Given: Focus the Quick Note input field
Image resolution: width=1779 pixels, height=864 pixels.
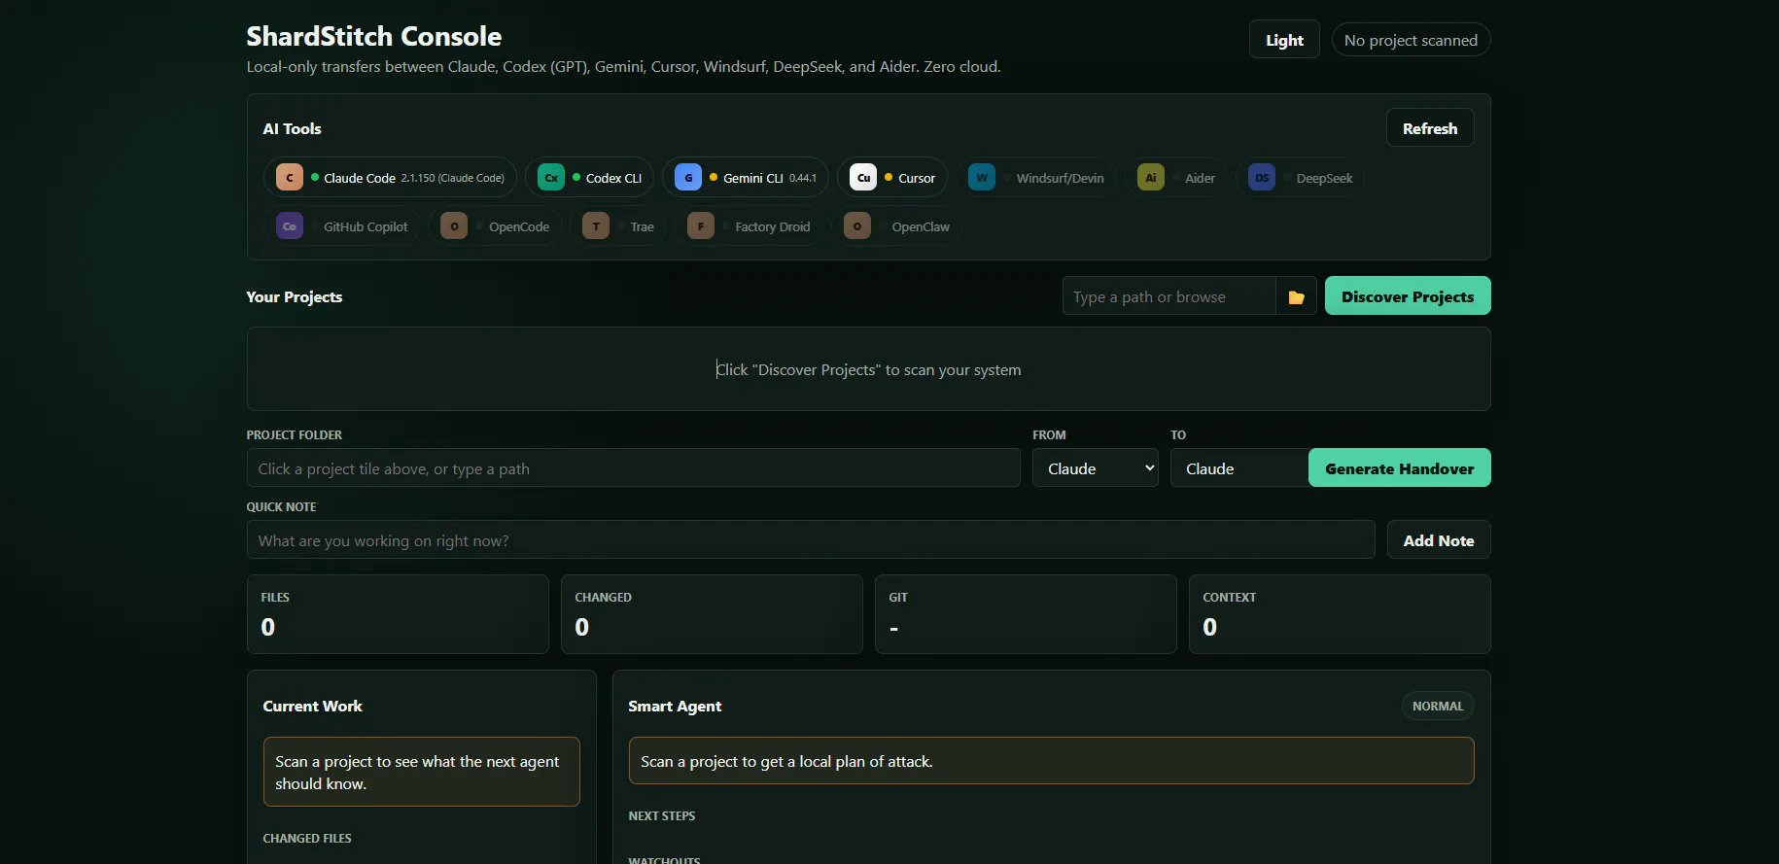Looking at the screenshot, I should (x=811, y=540).
